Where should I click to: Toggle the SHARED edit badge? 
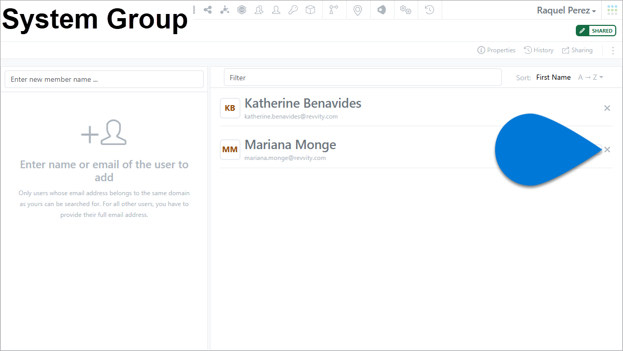click(596, 31)
